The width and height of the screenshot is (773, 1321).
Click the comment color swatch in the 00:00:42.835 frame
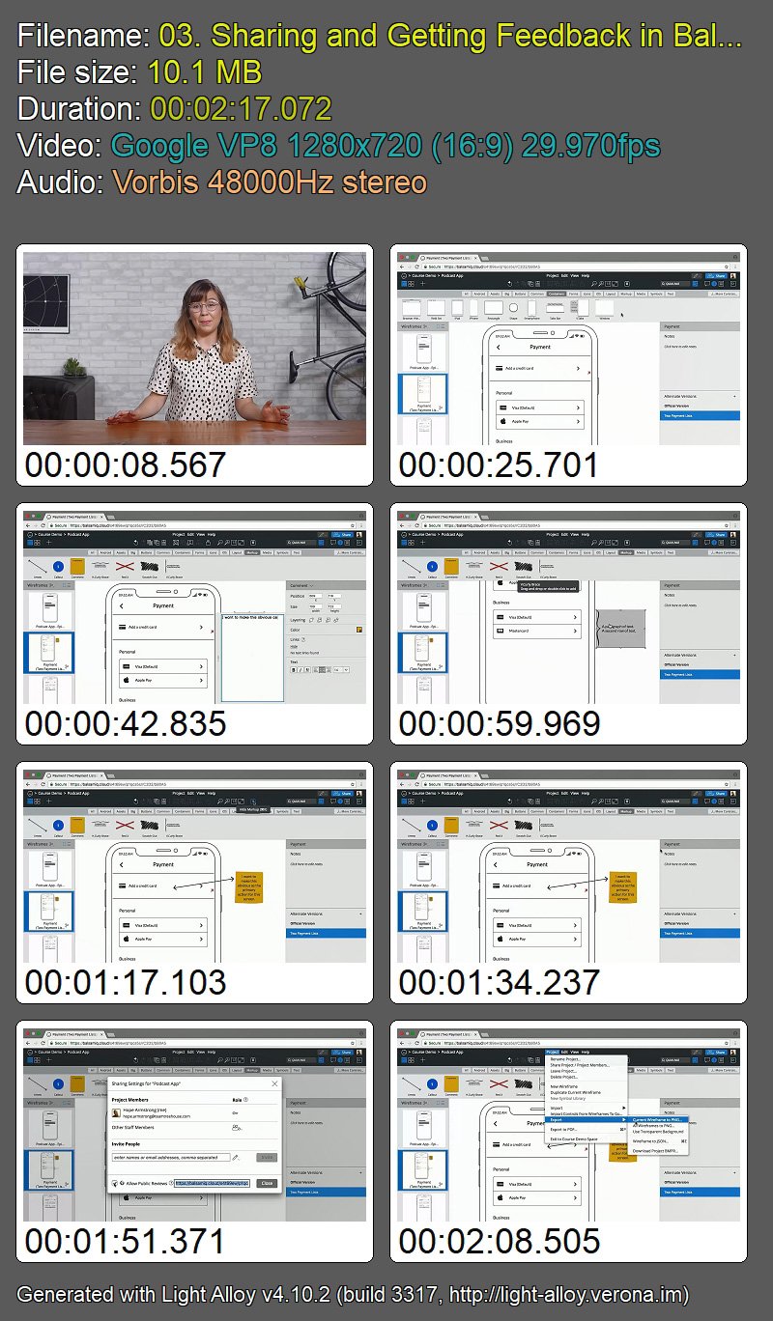[x=359, y=630]
